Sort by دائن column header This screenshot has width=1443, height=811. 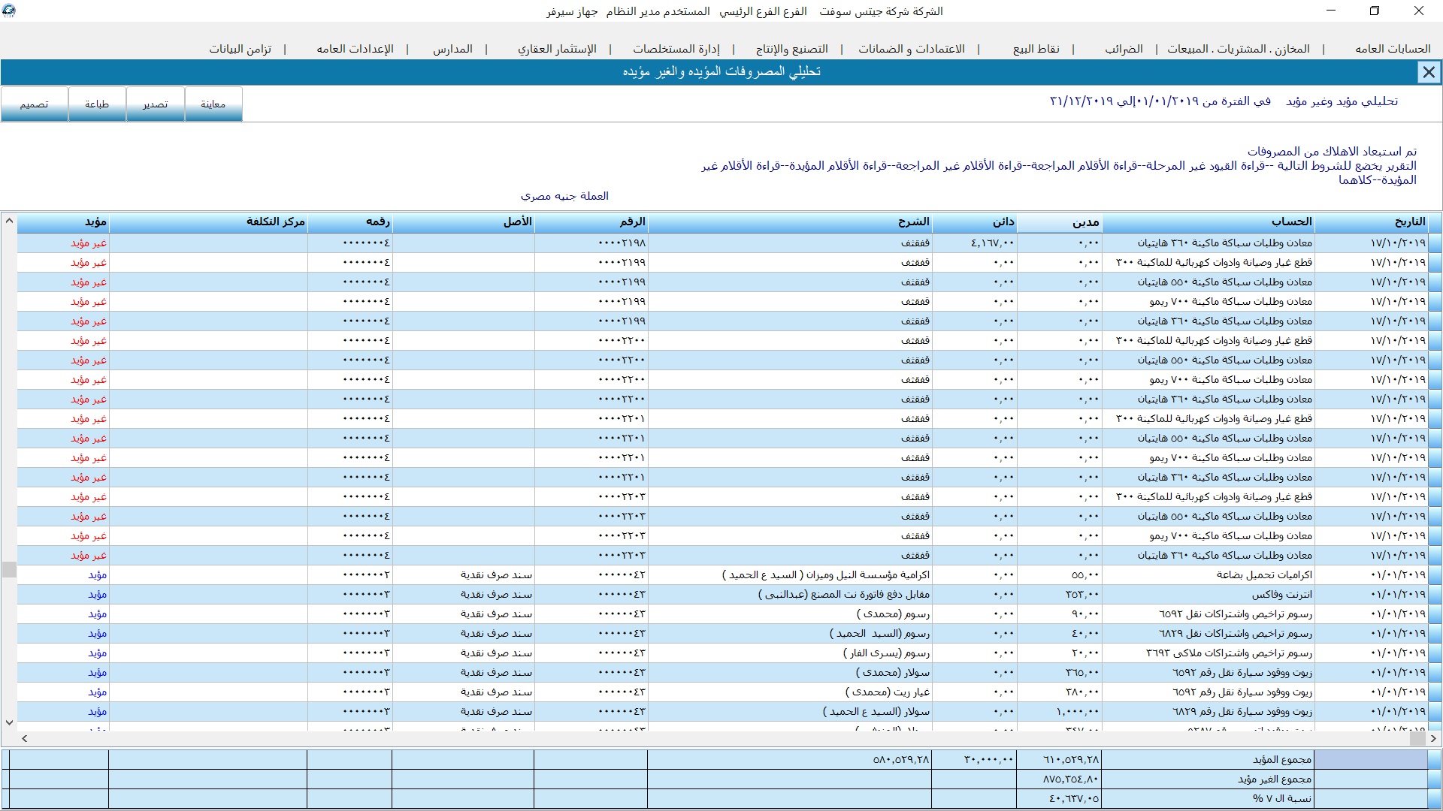point(974,222)
